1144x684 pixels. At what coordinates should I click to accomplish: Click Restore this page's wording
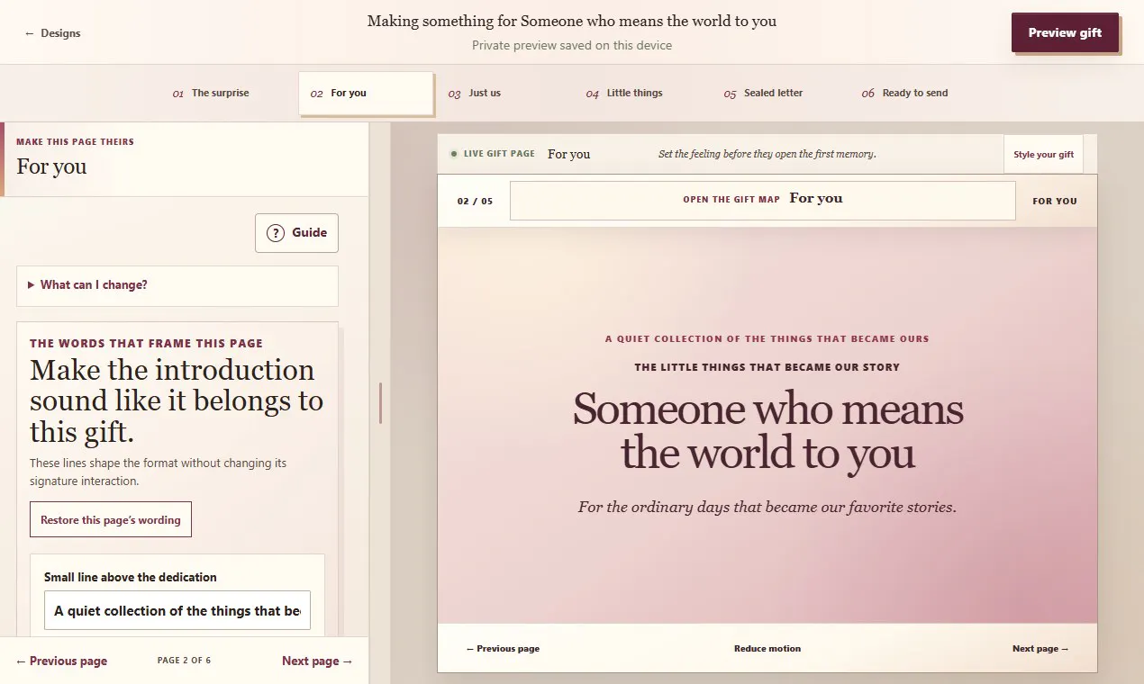coord(111,519)
